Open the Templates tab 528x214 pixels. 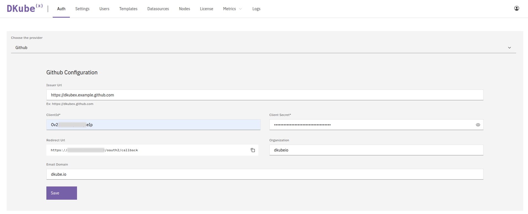click(x=128, y=9)
